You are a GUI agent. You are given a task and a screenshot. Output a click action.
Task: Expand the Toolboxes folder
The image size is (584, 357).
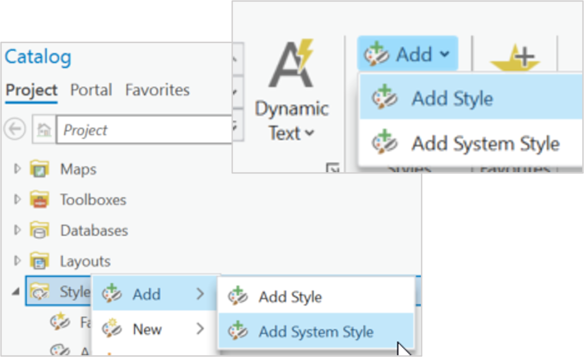(18, 200)
